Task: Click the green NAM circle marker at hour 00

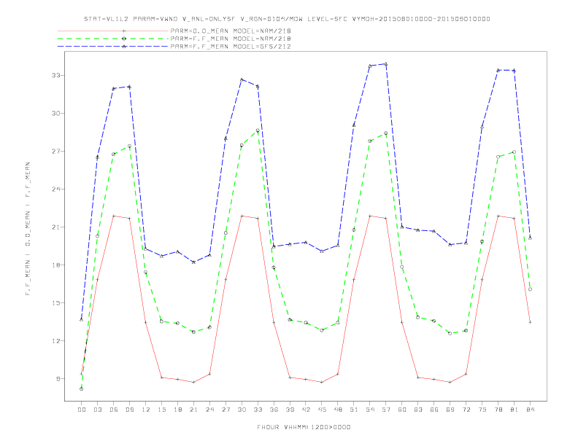Action: coord(82,389)
